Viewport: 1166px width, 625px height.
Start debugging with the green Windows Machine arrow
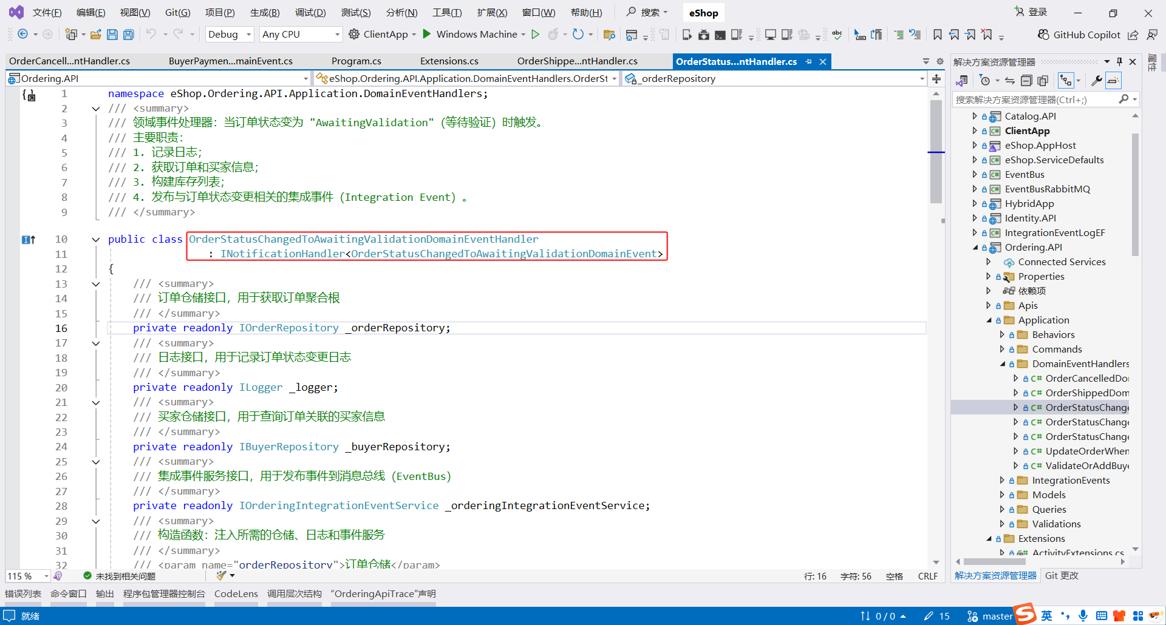427,34
